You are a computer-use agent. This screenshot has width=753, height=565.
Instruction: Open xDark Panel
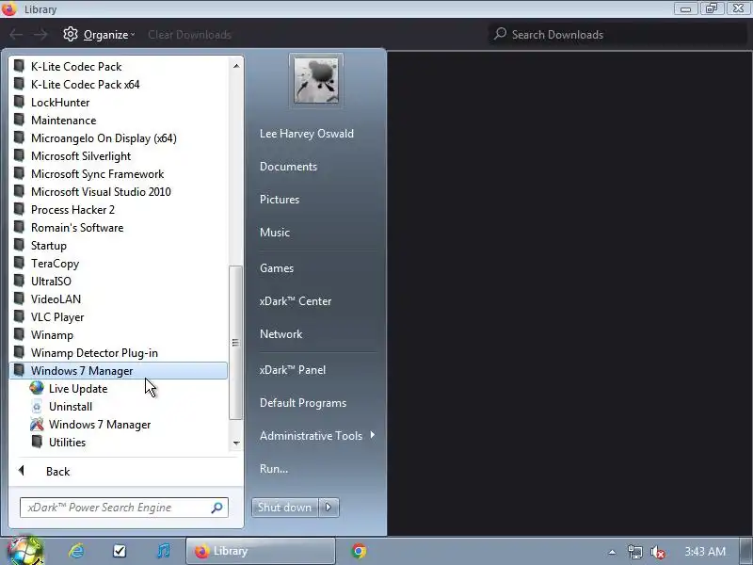pyautogui.click(x=293, y=369)
